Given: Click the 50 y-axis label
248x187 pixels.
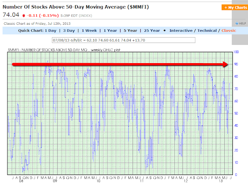Looking at the screenshot, I should click(236, 113).
